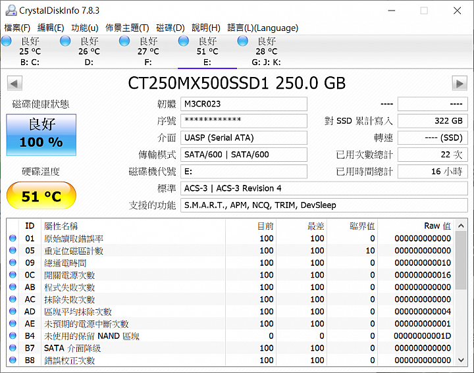
Task: Click status dot for attribute 01
Action: (13, 238)
